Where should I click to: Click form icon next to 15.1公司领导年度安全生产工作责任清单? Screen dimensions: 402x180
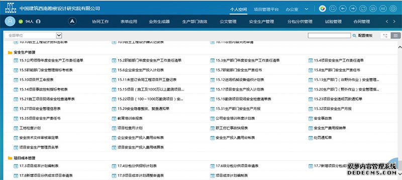16,60
